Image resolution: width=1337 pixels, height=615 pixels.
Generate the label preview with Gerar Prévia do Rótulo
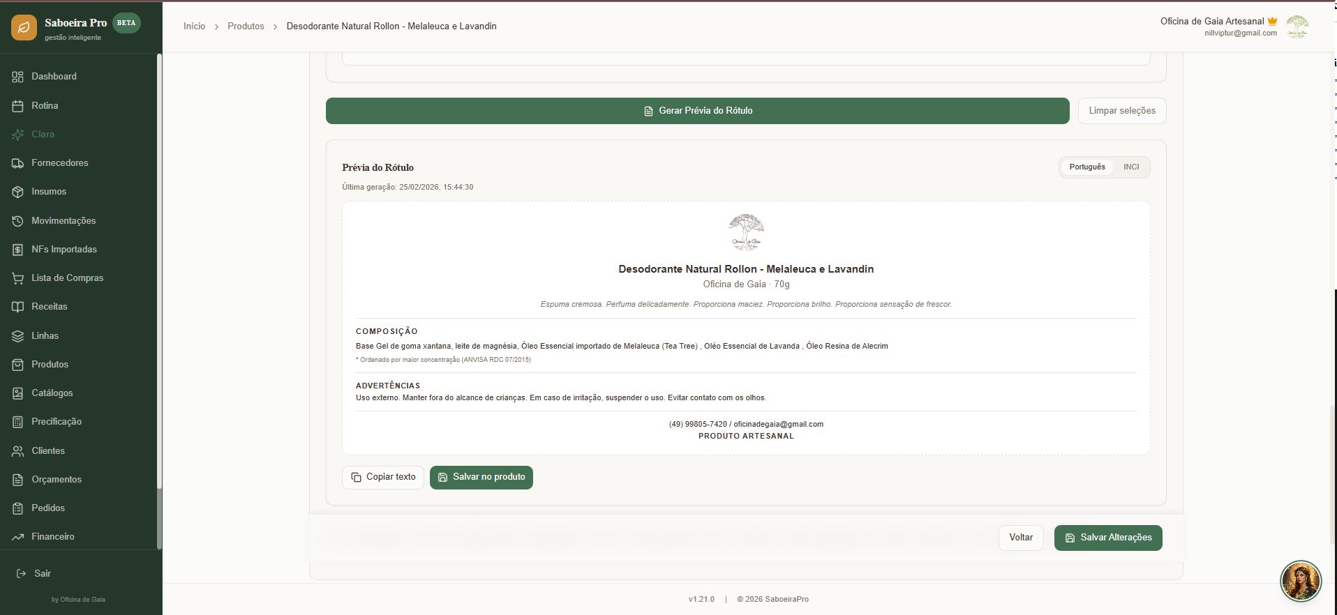point(697,111)
